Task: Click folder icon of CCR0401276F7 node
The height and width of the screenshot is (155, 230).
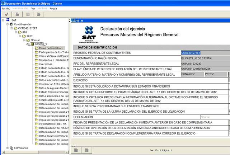Action: tap(15, 28)
